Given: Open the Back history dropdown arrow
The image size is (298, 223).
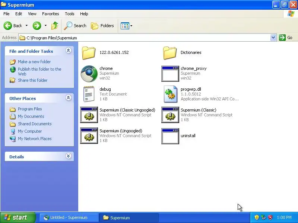Looking at the screenshot, I should [26, 26].
